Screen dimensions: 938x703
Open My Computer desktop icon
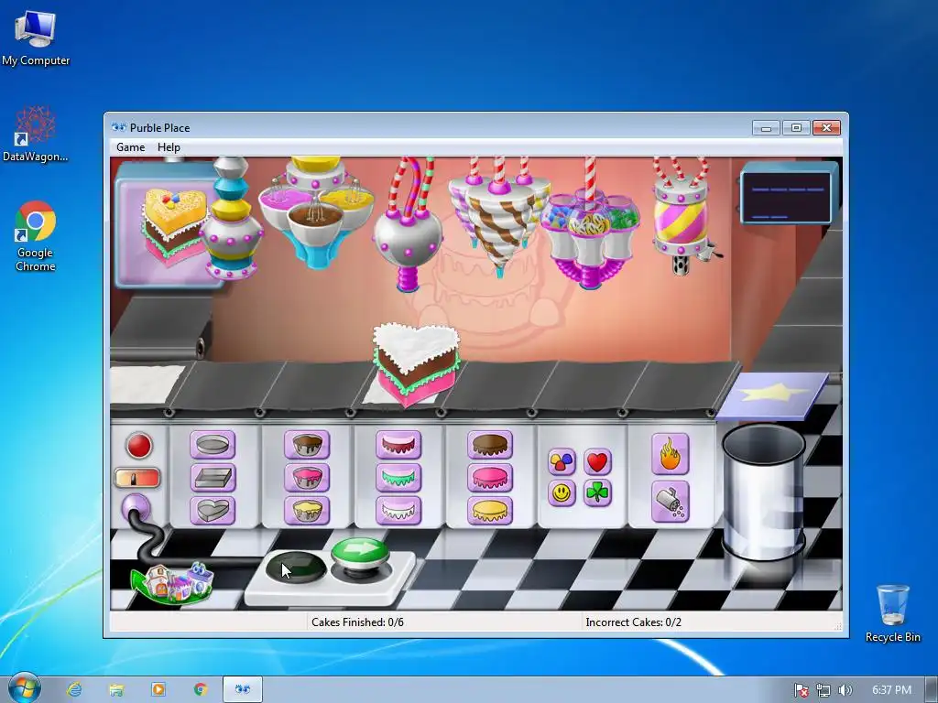pyautogui.click(x=36, y=38)
